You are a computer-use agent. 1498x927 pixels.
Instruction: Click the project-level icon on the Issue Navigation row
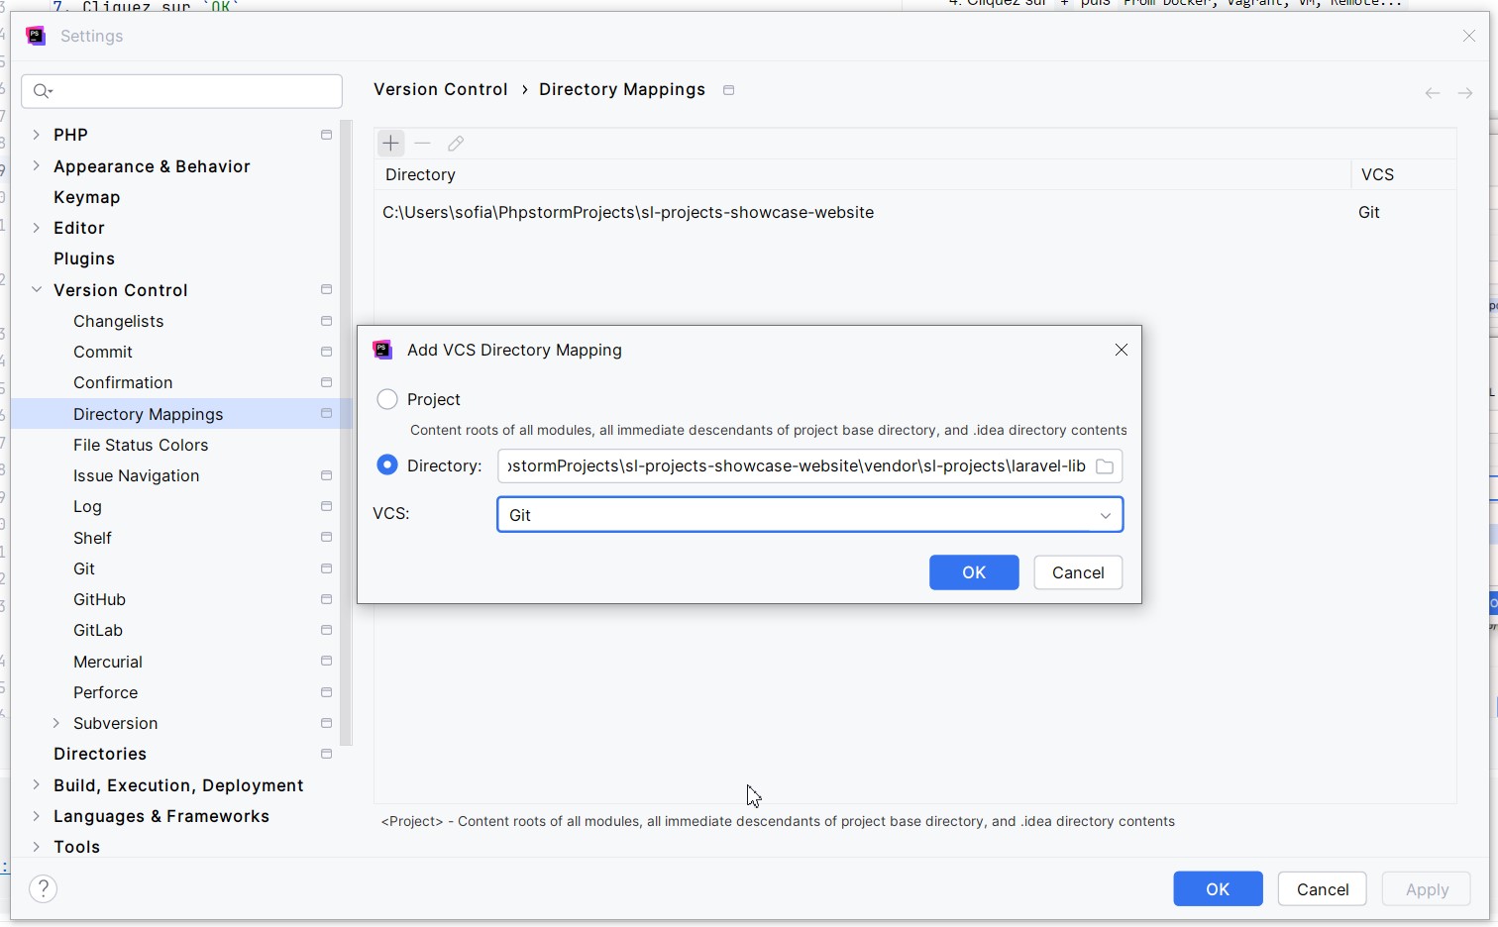tap(326, 475)
